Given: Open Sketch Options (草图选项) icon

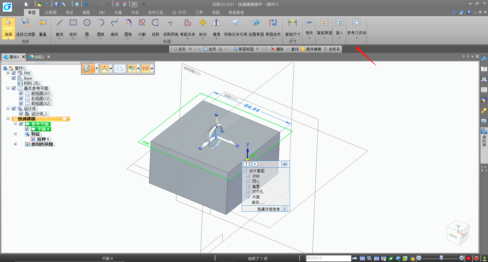Looking at the screenshot, I should [x=273, y=23].
